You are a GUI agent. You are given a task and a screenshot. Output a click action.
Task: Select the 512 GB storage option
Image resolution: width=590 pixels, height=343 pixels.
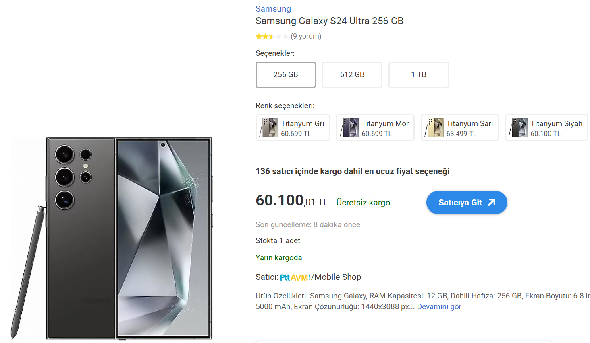[352, 75]
